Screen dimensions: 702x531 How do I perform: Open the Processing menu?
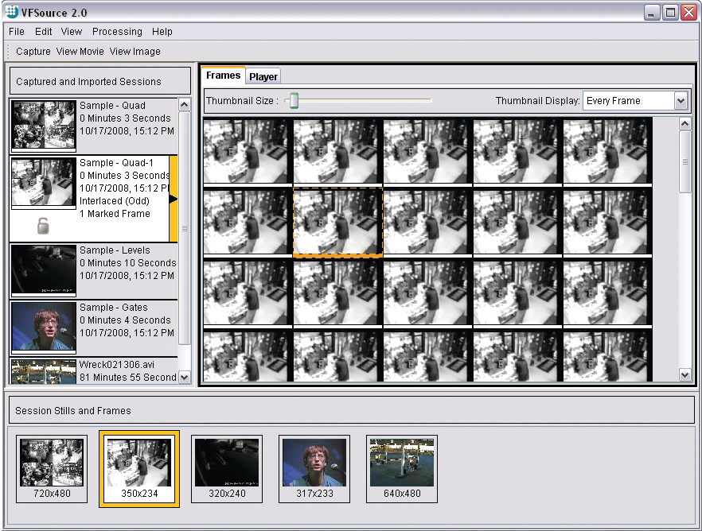pyautogui.click(x=117, y=32)
